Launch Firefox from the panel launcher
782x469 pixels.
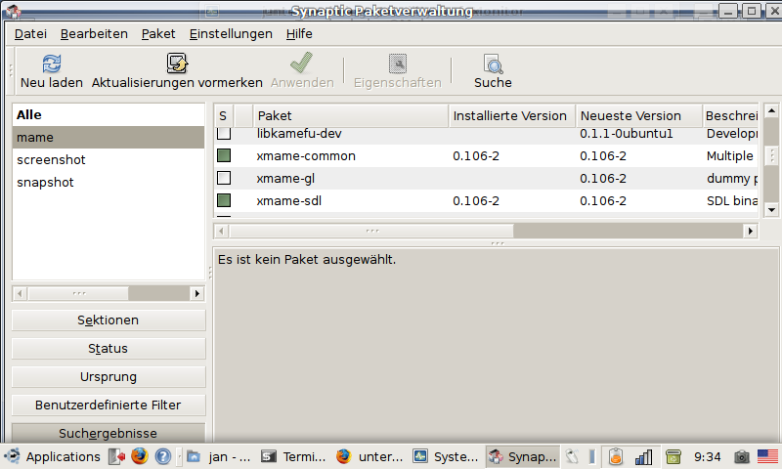[140, 456]
